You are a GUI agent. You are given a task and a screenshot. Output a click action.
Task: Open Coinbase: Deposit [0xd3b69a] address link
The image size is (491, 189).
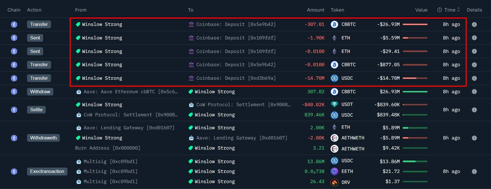point(236,78)
